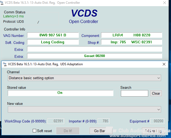
Task: Click the Stored value label
Action: coord(16,87)
